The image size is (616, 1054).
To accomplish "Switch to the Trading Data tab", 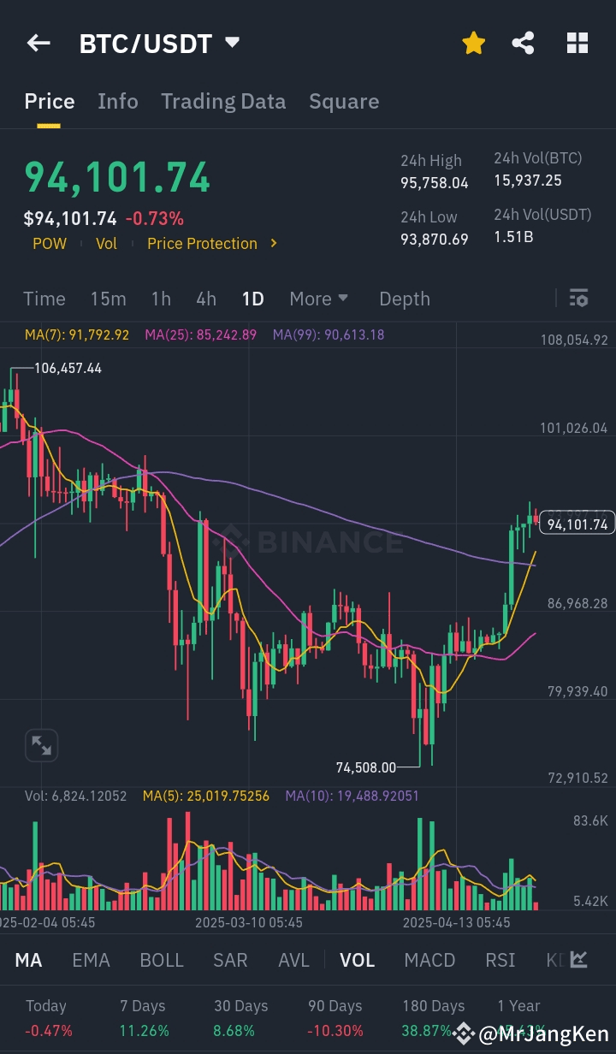I will coord(223,101).
